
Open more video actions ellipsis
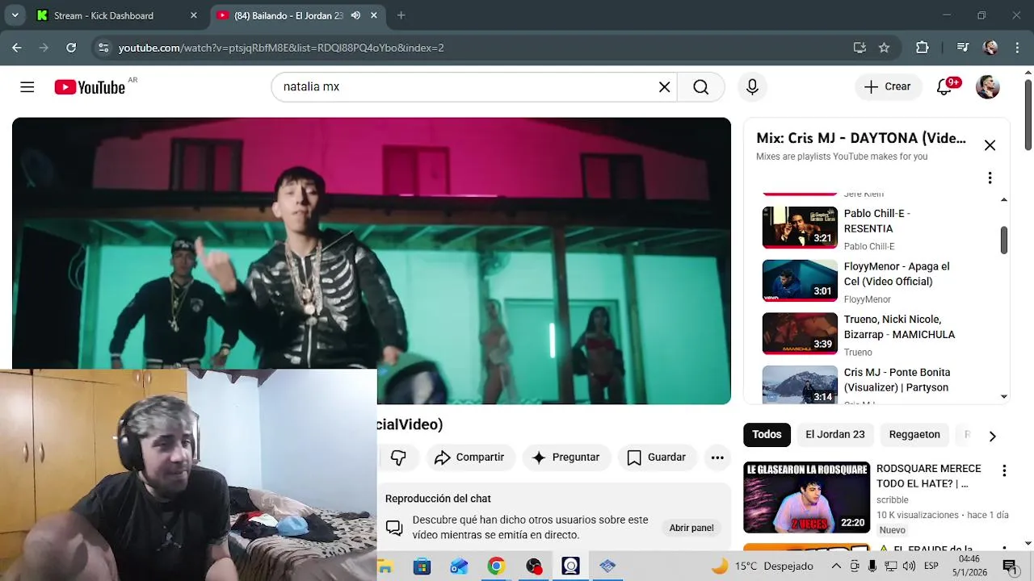[x=717, y=458]
